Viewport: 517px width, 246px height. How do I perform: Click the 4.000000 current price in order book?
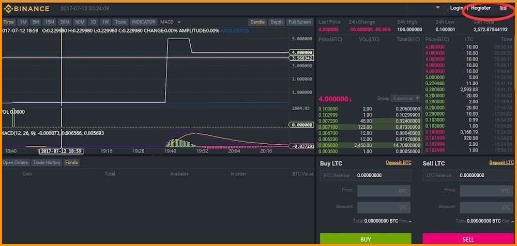333,99
